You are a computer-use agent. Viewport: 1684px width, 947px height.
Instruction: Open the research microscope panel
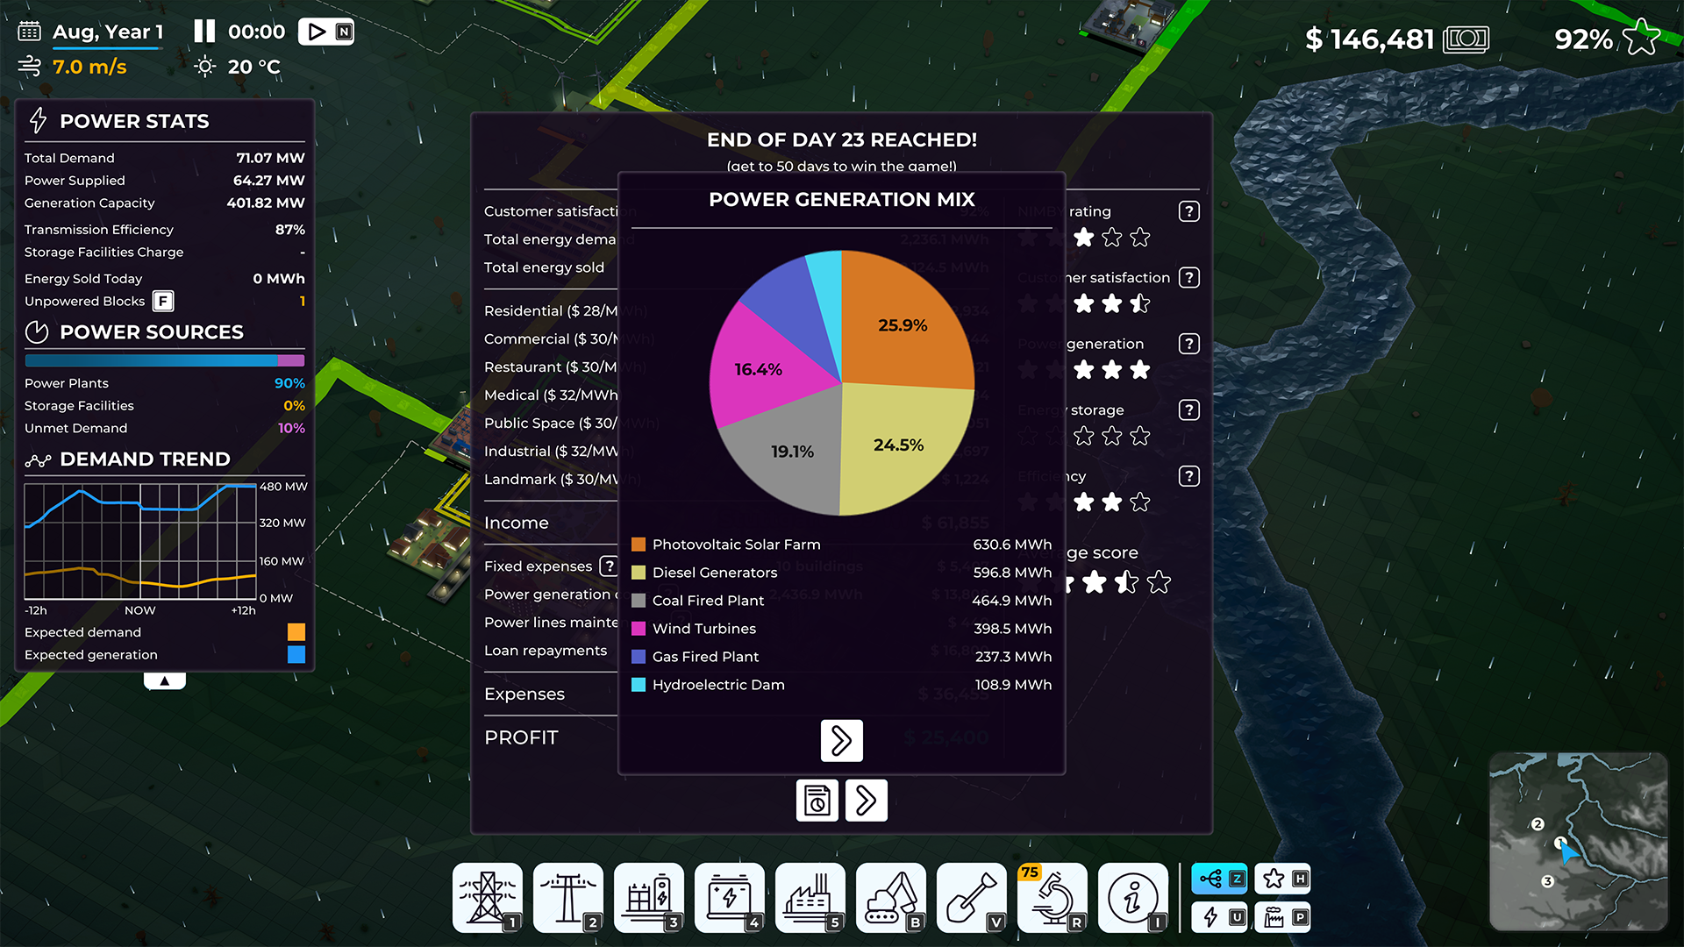pyautogui.click(x=1052, y=897)
